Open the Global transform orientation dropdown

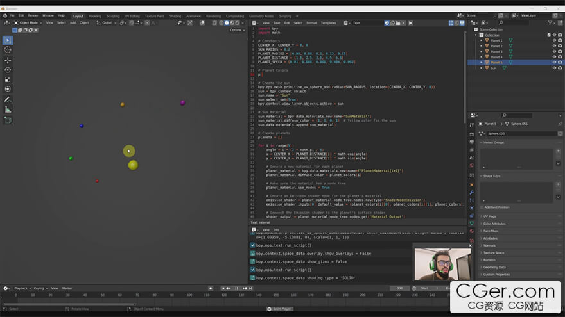point(107,23)
